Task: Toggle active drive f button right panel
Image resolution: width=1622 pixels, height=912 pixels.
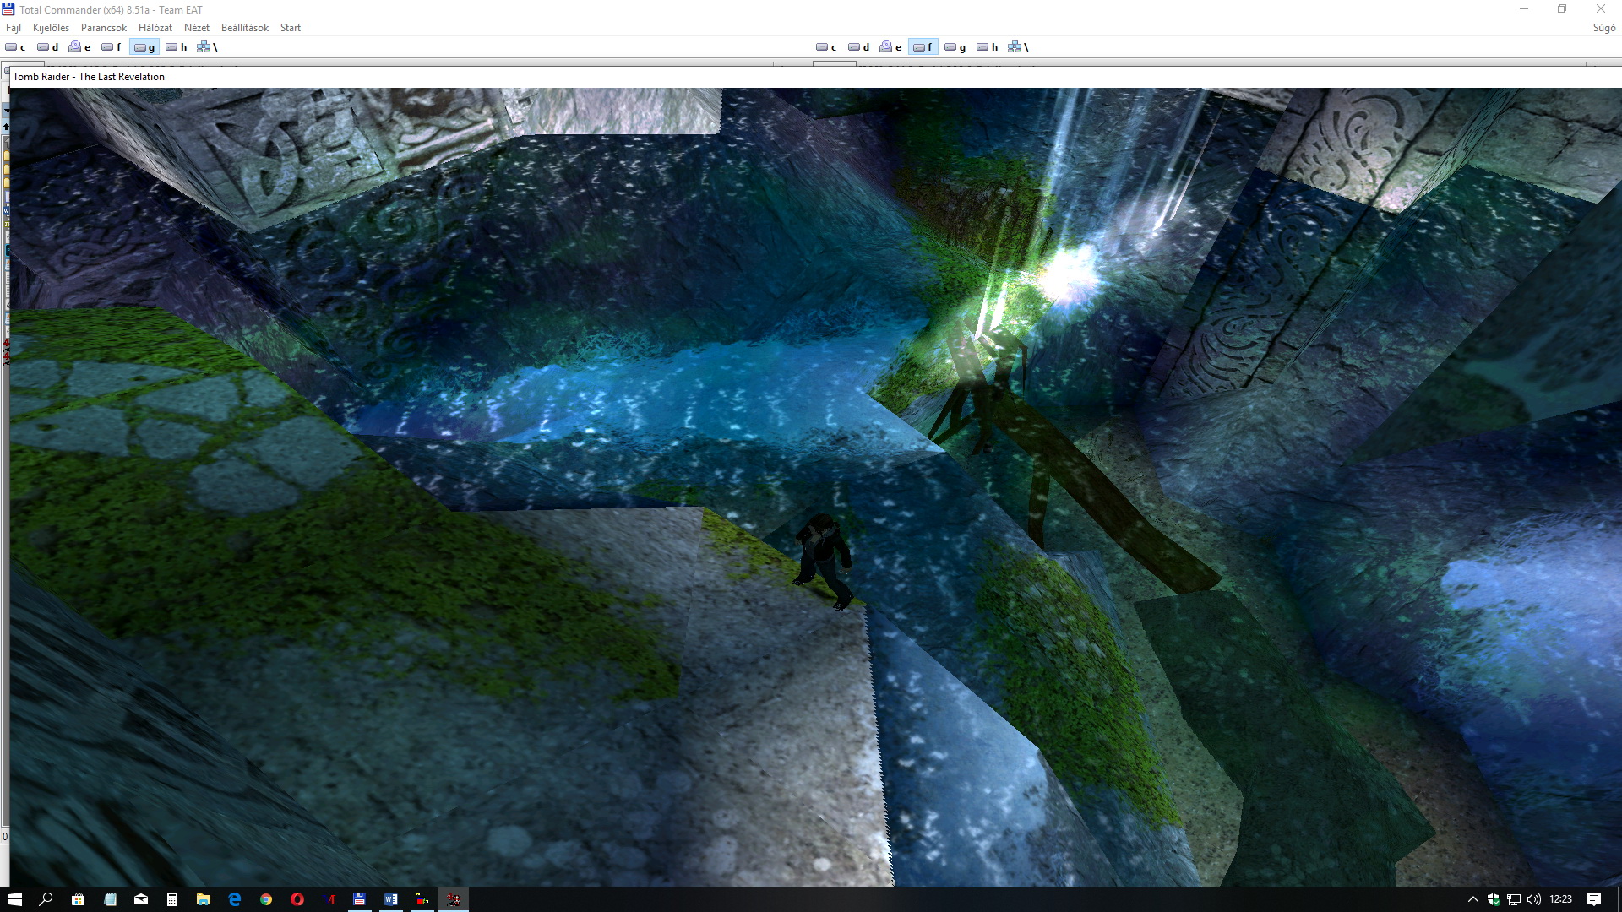Action: click(x=923, y=47)
